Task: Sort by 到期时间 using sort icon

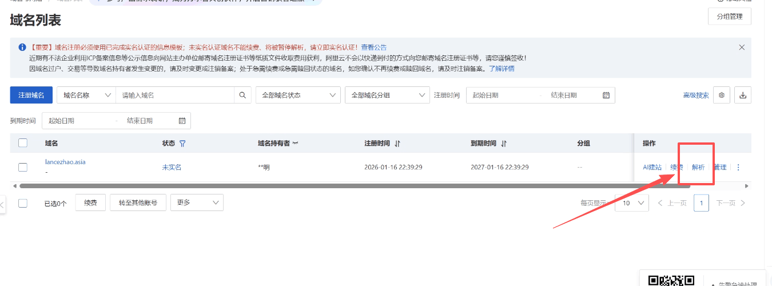Action: point(504,144)
